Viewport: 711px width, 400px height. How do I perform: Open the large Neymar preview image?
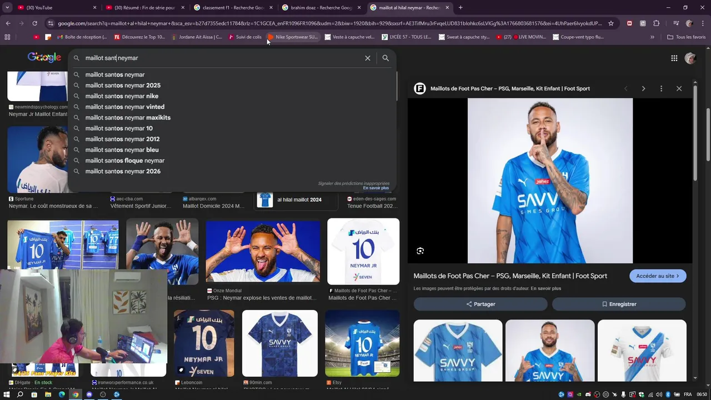point(550,181)
